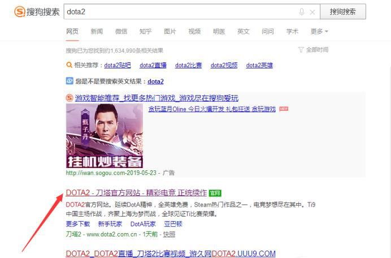Open the 贪玩蓝月Oline ad link

coord(212,109)
